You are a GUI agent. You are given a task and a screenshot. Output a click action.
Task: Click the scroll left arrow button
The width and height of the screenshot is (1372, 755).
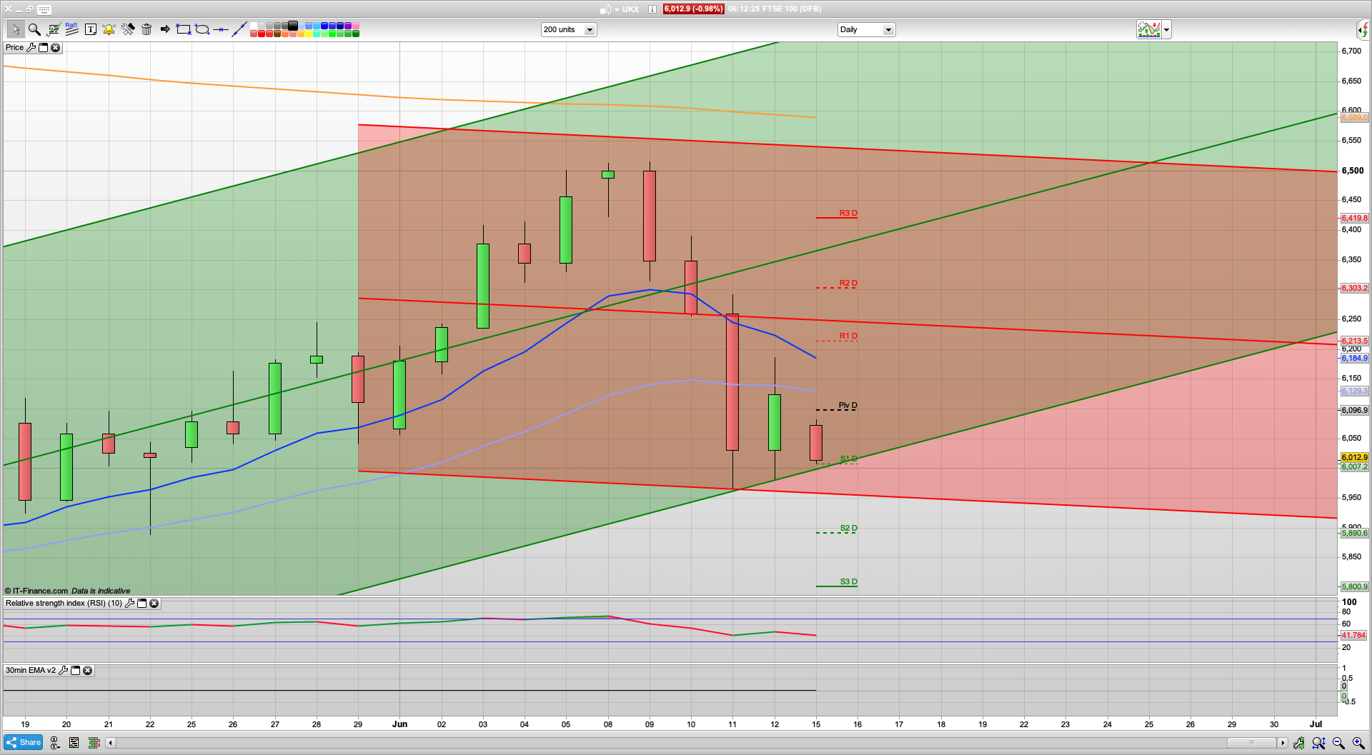pos(110,743)
